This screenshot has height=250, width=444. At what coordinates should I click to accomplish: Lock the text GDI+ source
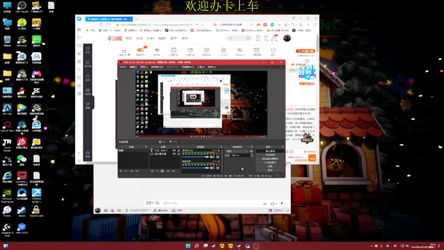[x=178, y=151]
